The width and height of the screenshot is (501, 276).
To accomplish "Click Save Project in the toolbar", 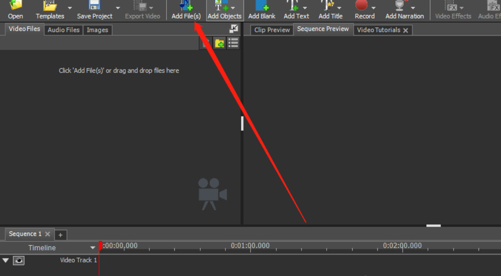I will 95,11.
